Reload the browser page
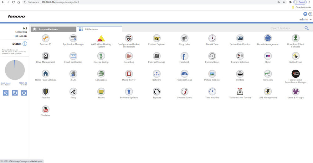 tap(13, 2)
